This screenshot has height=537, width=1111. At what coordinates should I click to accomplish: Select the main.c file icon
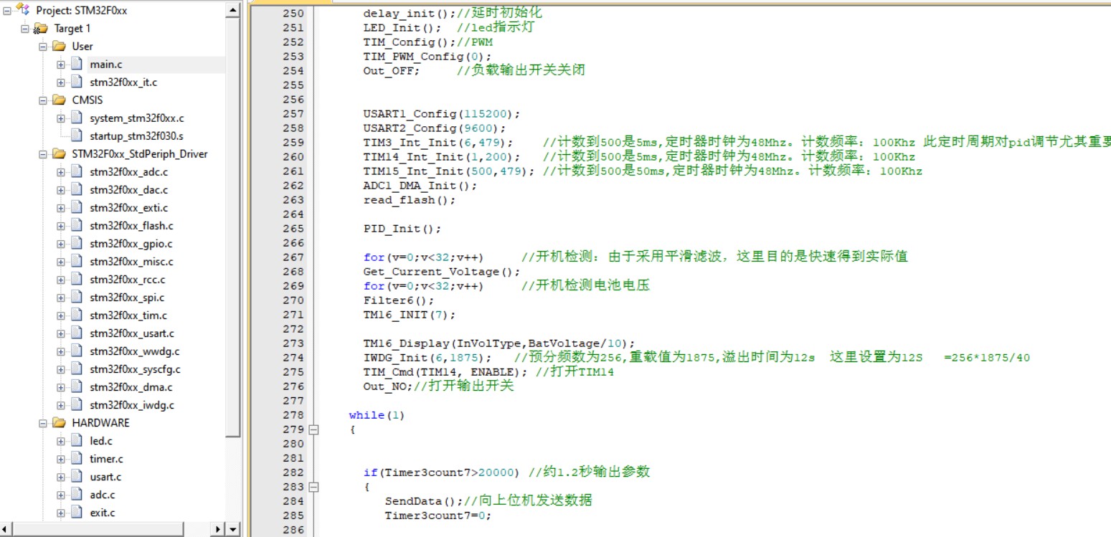point(77,65)
